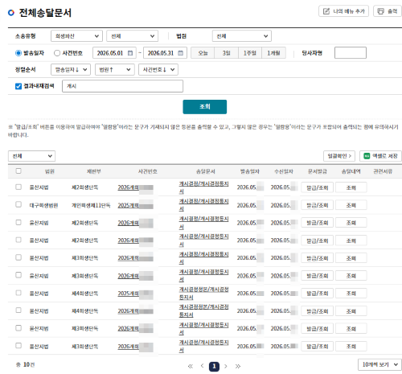Click the 결과내재검색 text field containing 개시
The image size is (402, 374).
(122, 86)
